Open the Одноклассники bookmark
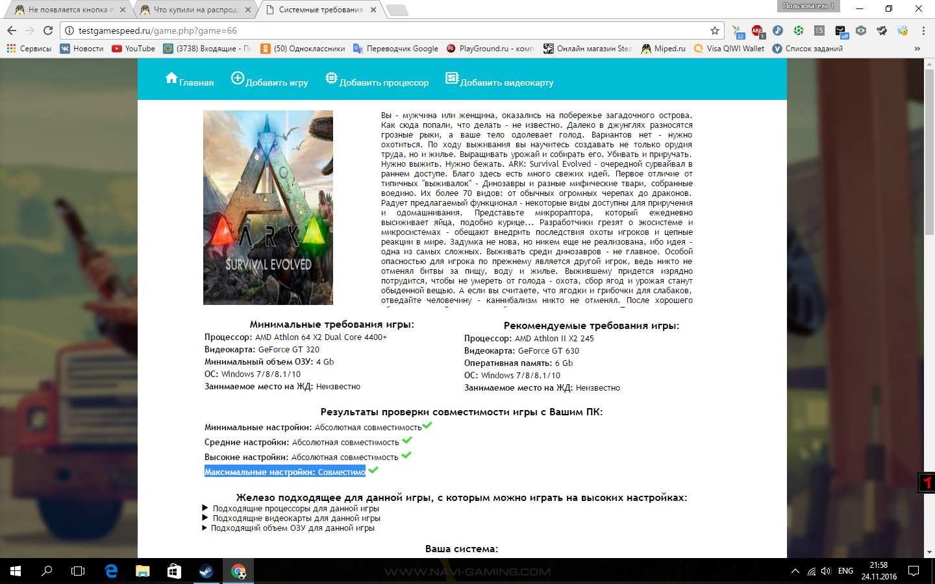The height and width of the screenshot is (584, 935). (303, 49)
